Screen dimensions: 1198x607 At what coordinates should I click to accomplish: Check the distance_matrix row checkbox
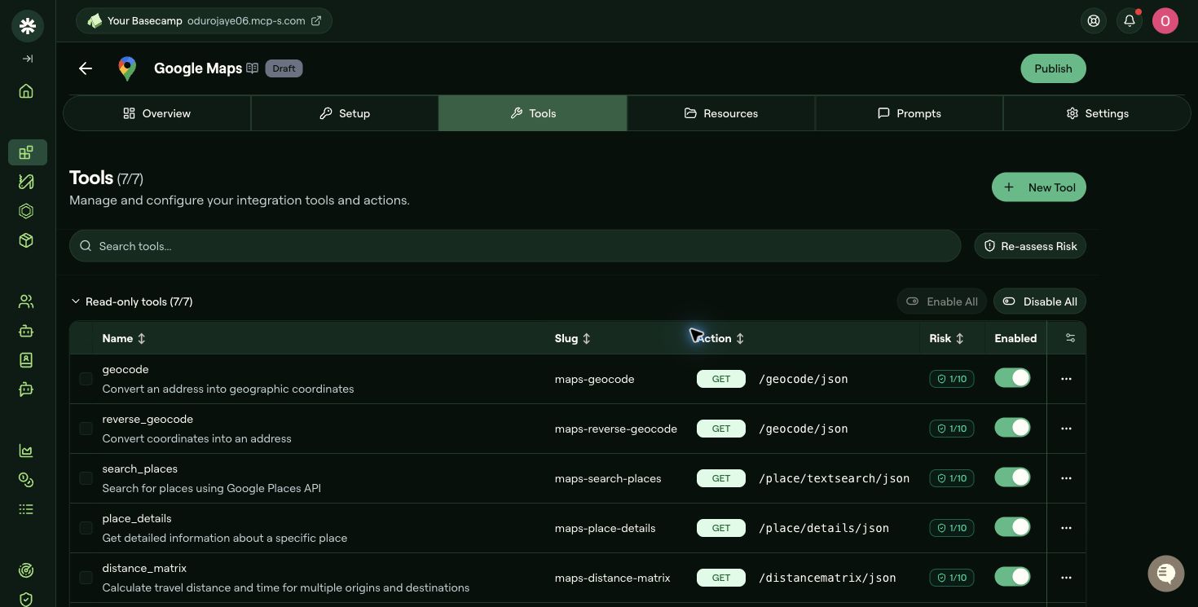(86, 578)
